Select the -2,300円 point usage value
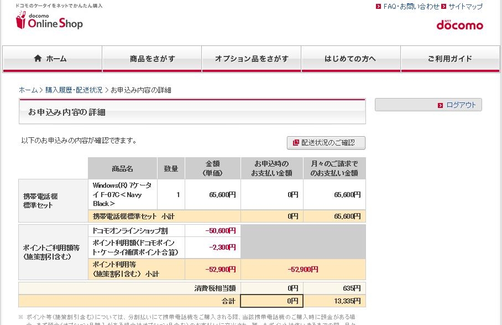The width and height of the screenshot is (502, 325). [x=222, y=247]
